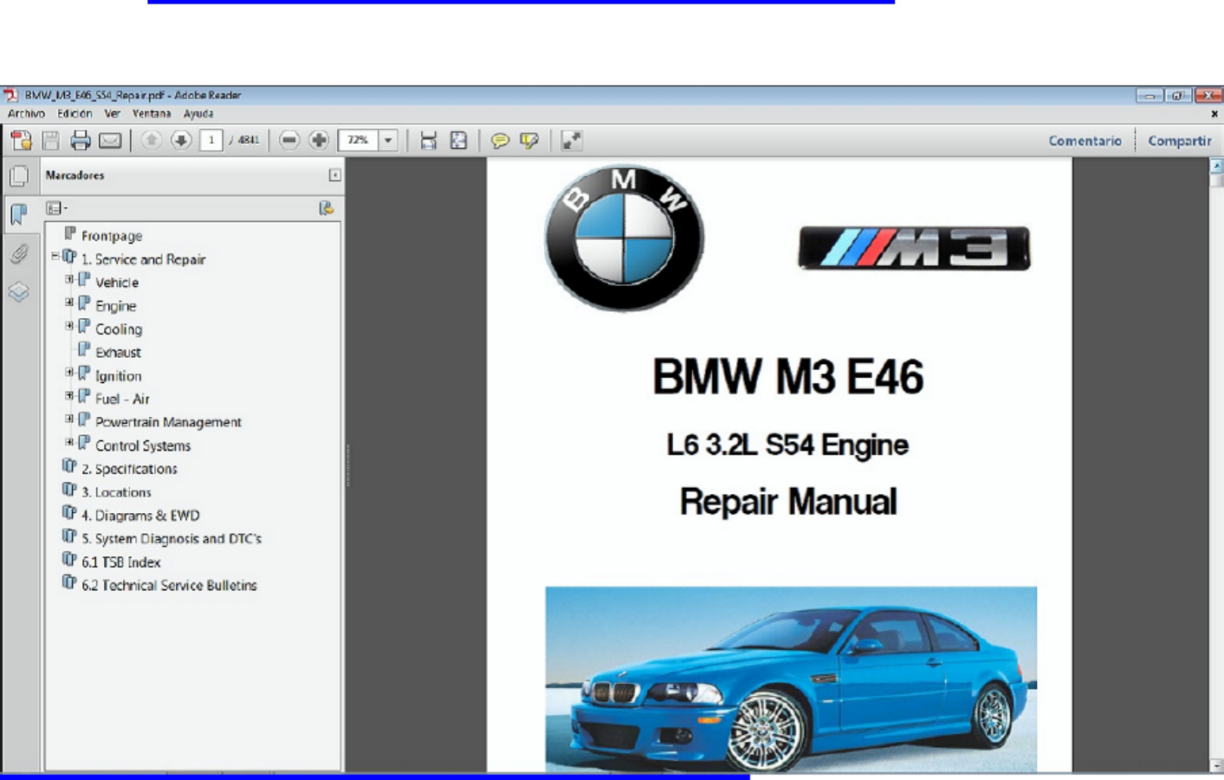Viewport: 1224px width, 780px height.
Task: Open the Comentario pane
Action: (1085, 140)
